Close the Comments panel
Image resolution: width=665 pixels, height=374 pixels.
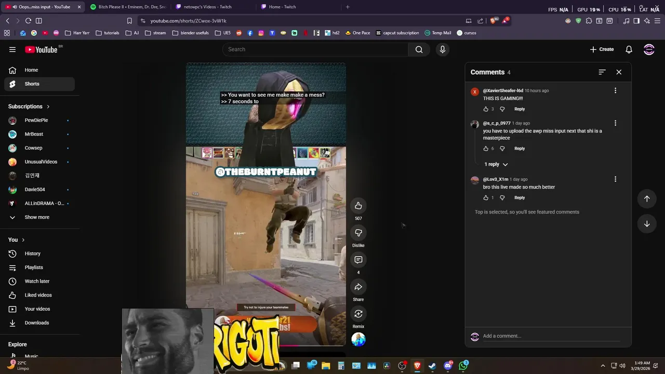coord(619,72)
